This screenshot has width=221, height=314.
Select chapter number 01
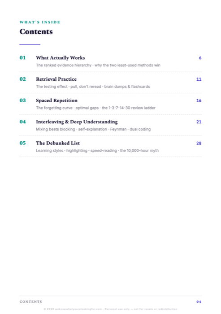click(22, 58)
